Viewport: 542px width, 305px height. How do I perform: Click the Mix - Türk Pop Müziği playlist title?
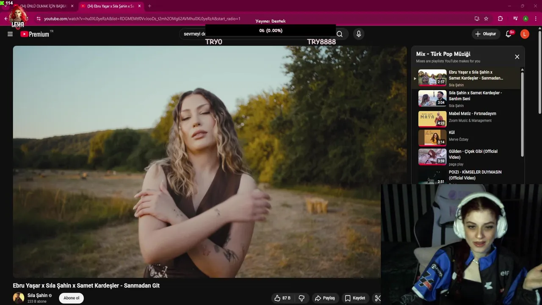pos(443,54)
